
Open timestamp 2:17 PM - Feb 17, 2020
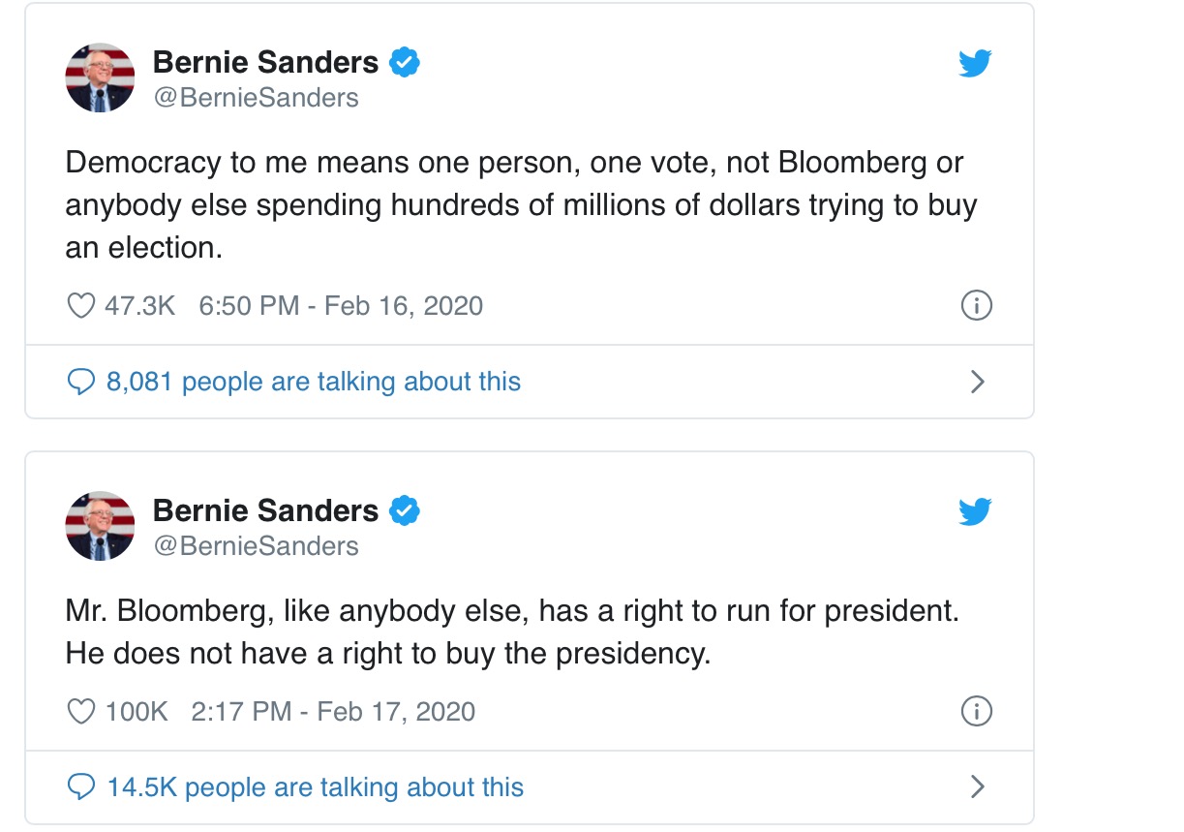pyautogui.click(x=334, y=712)
